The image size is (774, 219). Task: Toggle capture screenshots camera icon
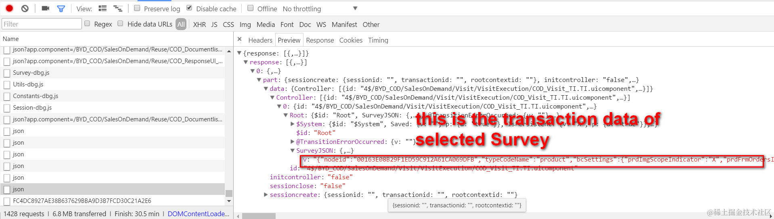[x=46, y=8]
